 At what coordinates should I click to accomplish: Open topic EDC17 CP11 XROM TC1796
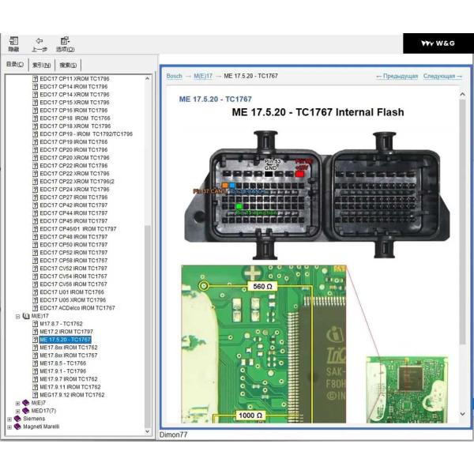(74, 78)
